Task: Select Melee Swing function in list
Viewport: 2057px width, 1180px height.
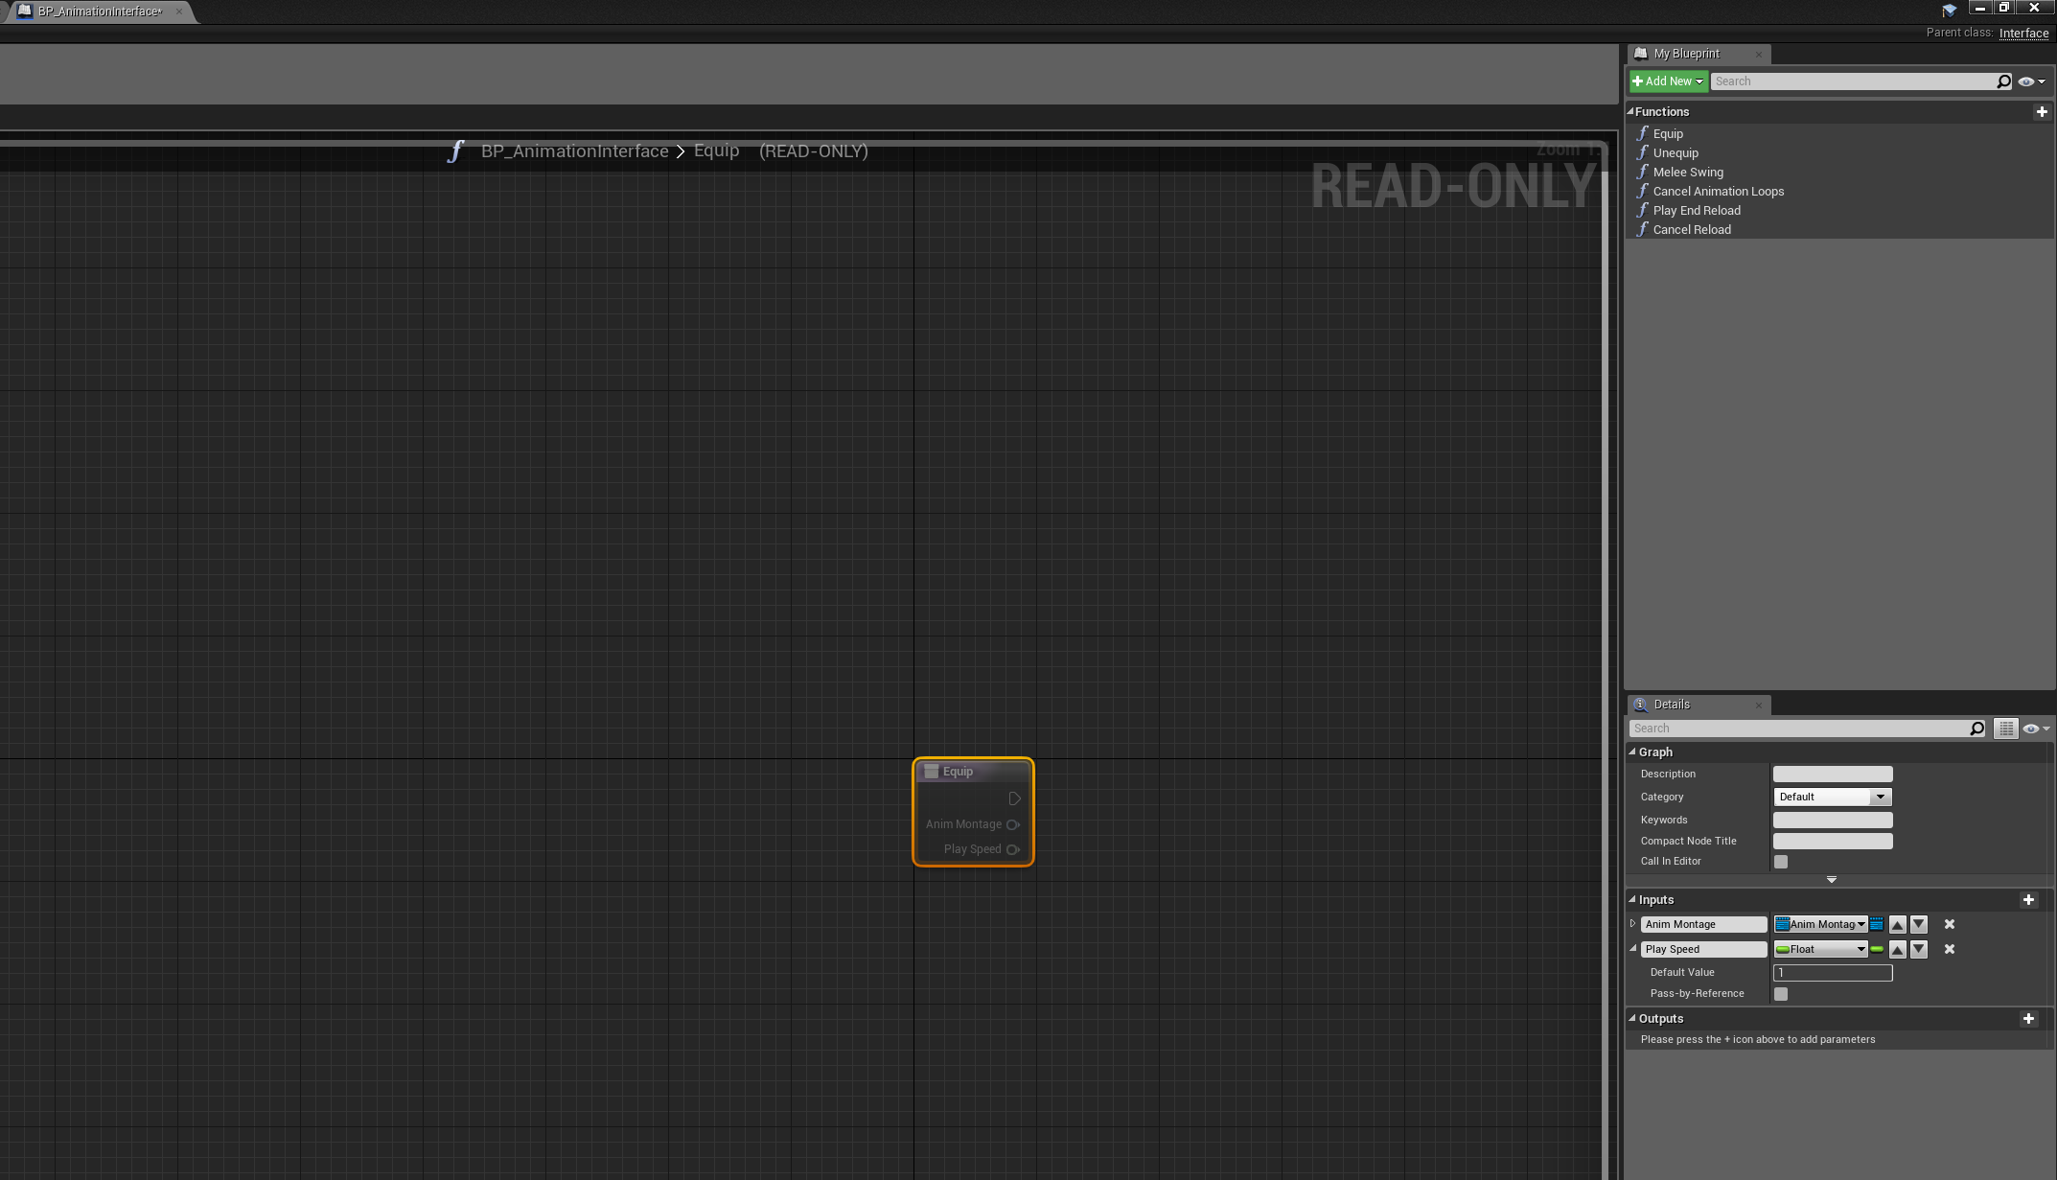Action: point(1687,173)
